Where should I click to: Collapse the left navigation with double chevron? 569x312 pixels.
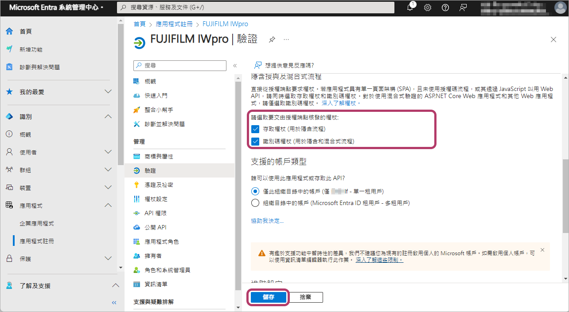(114, 303)
